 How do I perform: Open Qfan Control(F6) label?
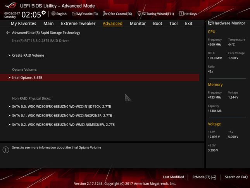(120, 14)
